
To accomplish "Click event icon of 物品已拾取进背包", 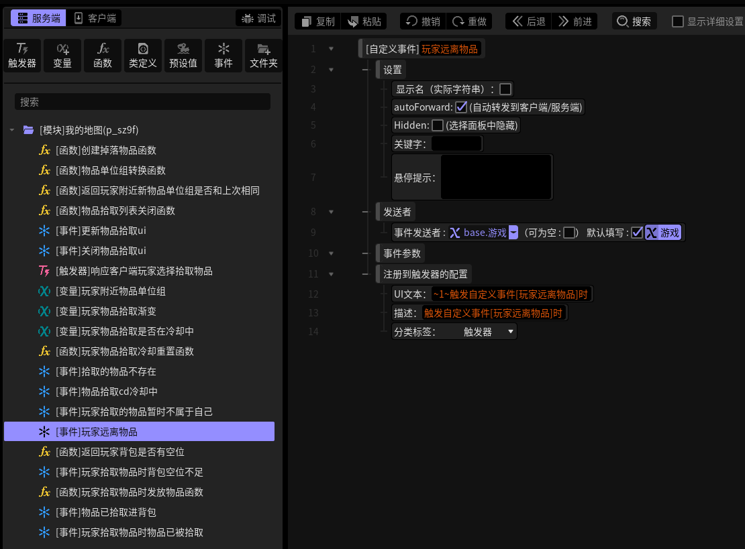I will 44,512.
